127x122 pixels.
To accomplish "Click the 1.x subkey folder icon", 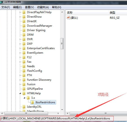I will click(x=28, y=98).
